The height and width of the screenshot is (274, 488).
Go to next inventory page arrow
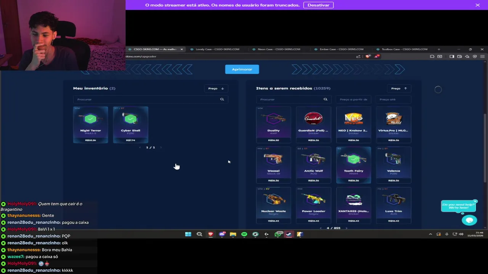(x=161, y=147)
